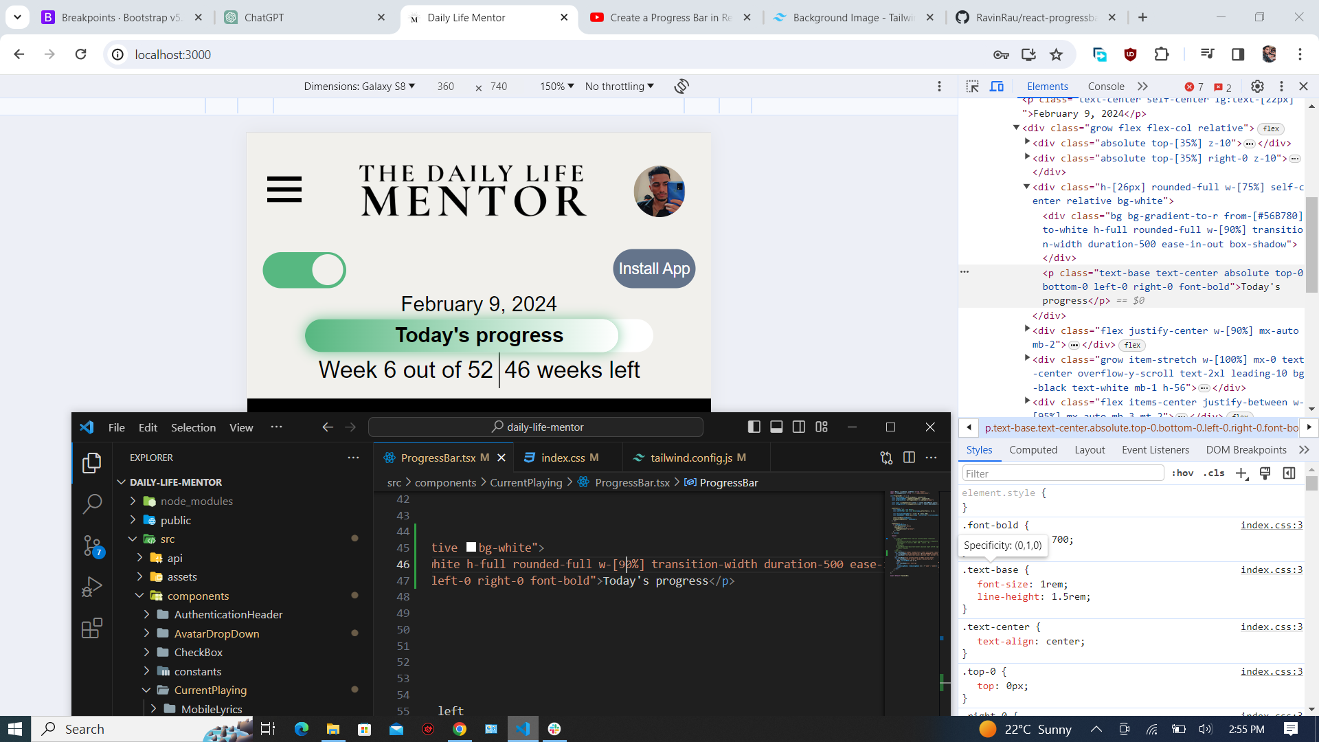Screen dimensions: 1319x742
Task: Expand the AuthenticationHeader folder
Action: coord(228,615)
